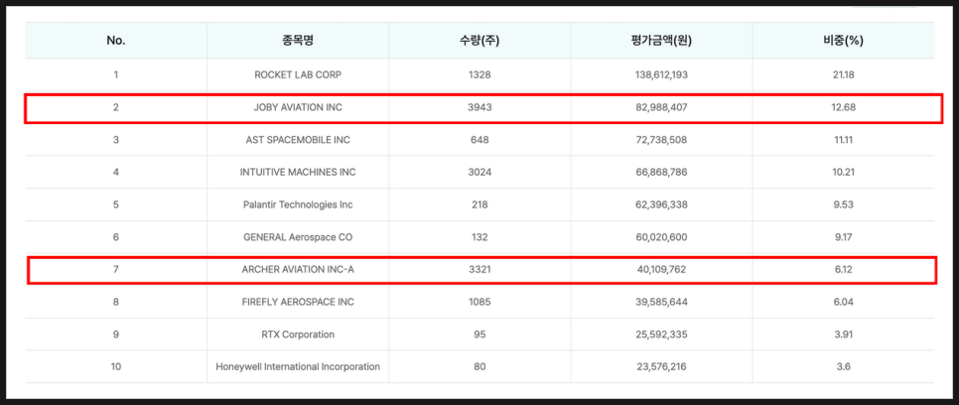Click row number 2 for Joby Aviation
This screenshot has height=405, width=959.
tap(115, 107)
